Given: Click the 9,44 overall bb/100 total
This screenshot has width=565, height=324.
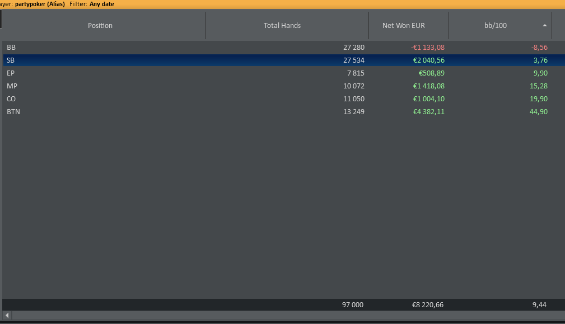Looking at the screenshot, I should click(539, 305).
